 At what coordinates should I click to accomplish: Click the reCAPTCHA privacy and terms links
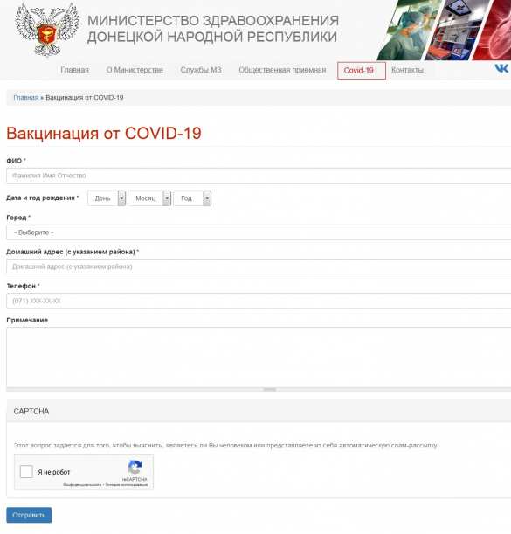[105, 484]
